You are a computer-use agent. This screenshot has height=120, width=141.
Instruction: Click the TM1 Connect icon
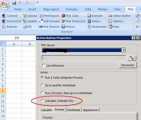pos(4,16)
